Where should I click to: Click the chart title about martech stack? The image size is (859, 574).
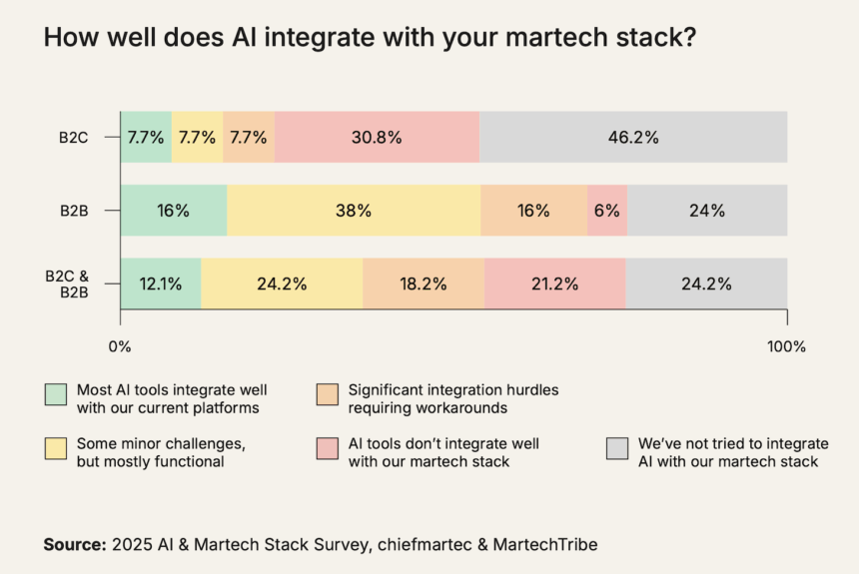(370, 38)
